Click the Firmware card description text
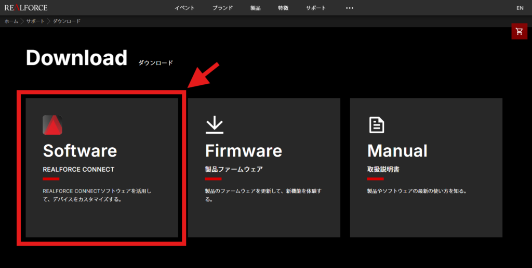Screen dimensions: 532x268 (263, 195)
